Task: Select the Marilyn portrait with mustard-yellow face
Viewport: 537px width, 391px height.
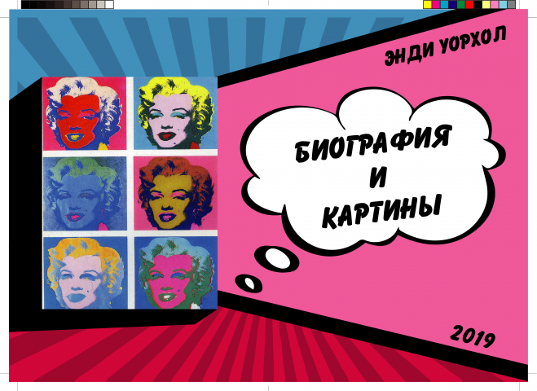Action: tap(175, 194)
